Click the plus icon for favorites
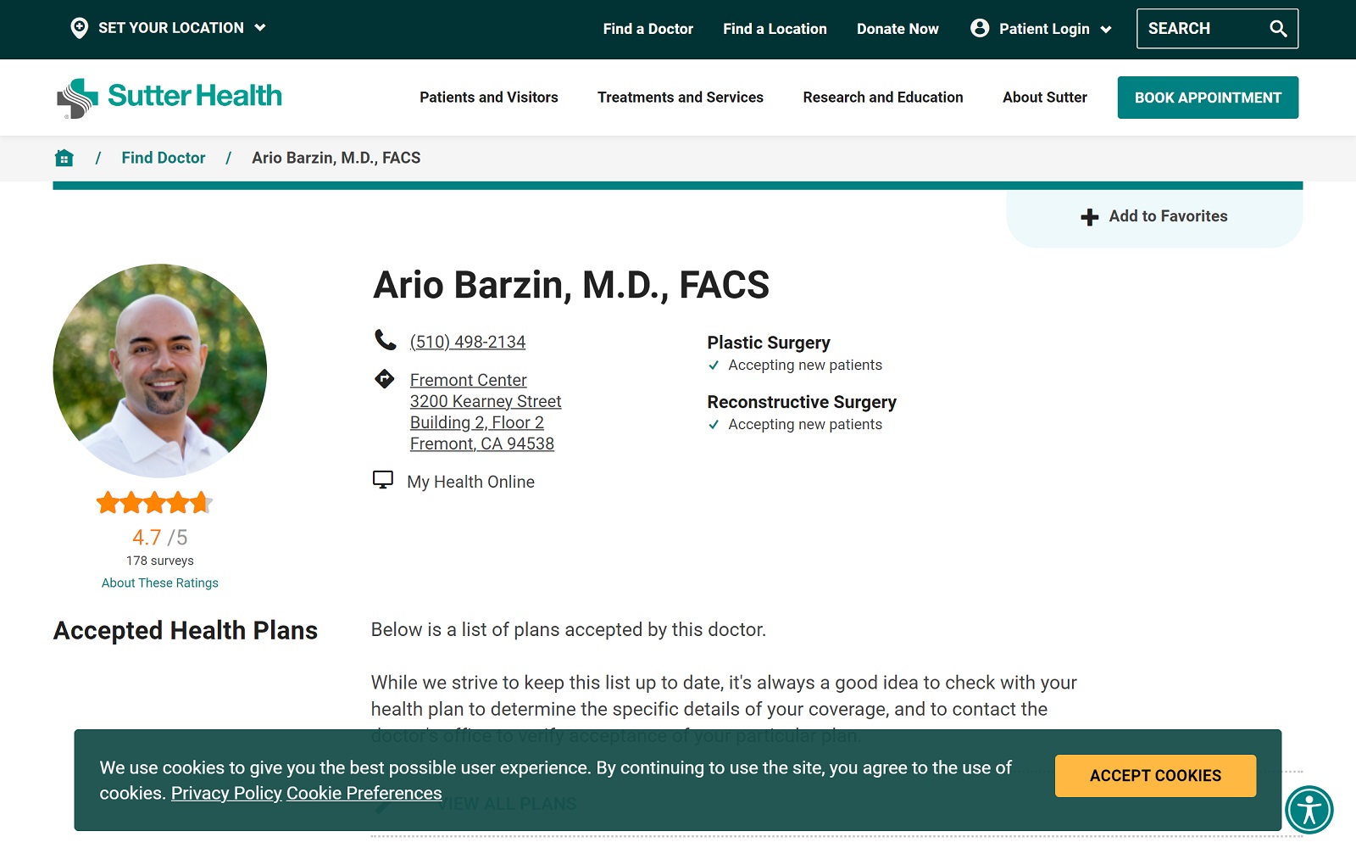The height and width of the screenshot is (848, 1356). point(1090,217)
